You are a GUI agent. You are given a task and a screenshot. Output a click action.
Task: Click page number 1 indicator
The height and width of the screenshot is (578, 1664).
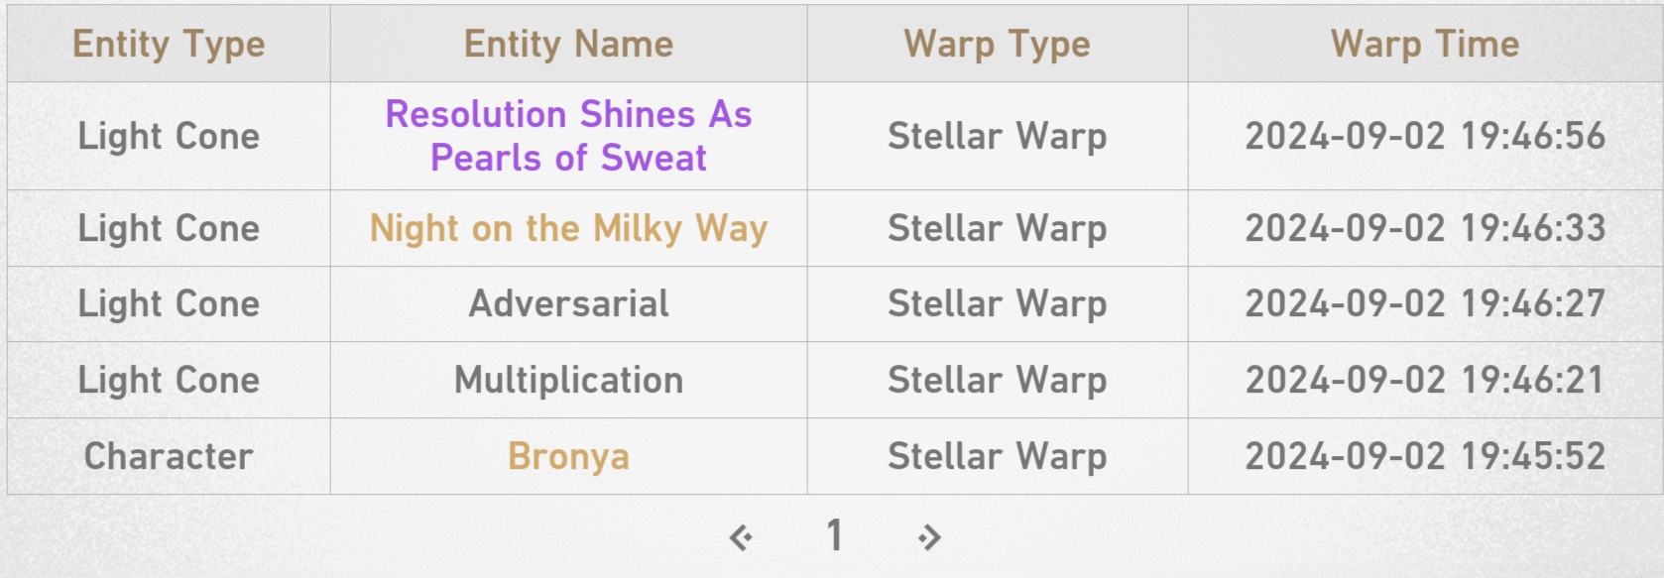(x=835, y=536)
